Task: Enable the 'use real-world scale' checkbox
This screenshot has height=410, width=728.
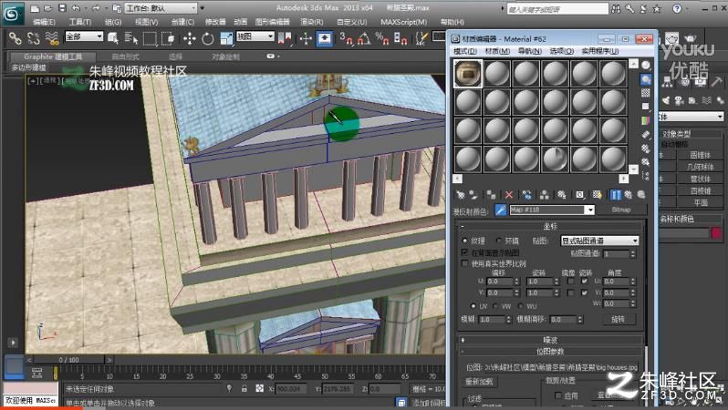Action: pyautogui.click(x=464, y=263)
